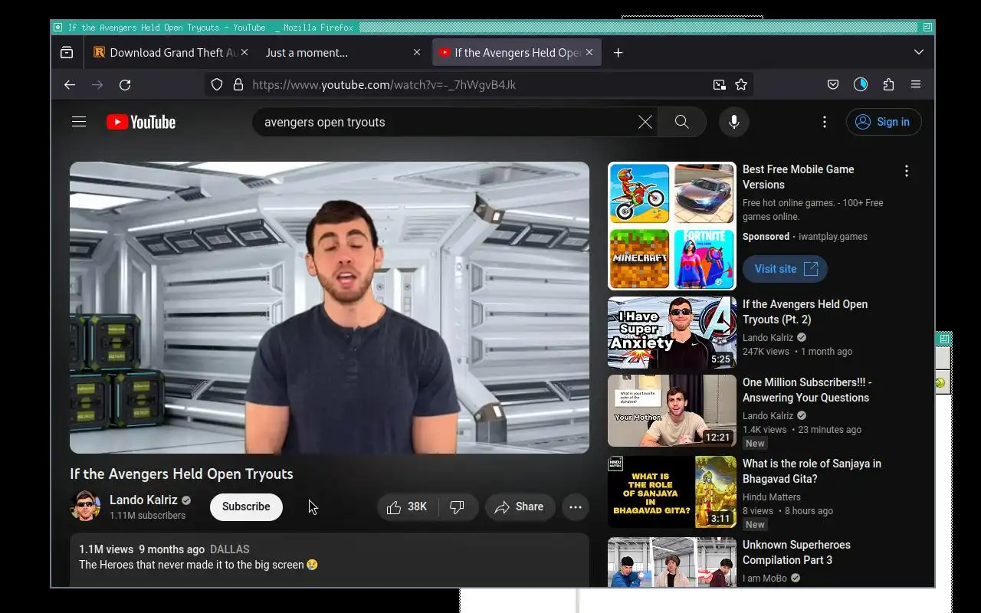981x613 pixels.
Task: Go to the YouTube home logo
Action: point(141,122)
